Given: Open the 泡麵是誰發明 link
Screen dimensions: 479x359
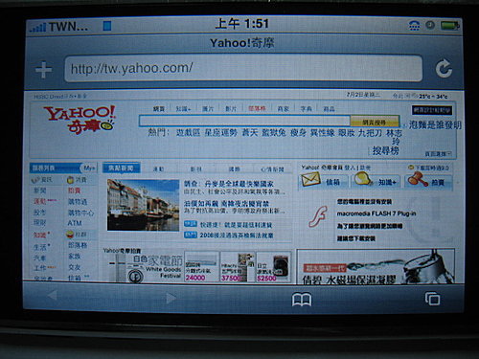Looking at the screenshot, I should tap(435, 124).
